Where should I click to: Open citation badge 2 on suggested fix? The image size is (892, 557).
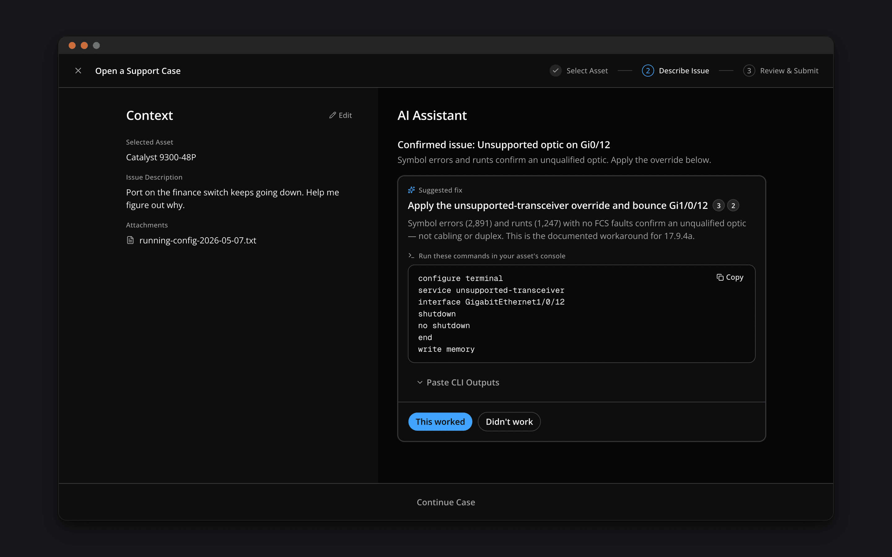(733, 205)
